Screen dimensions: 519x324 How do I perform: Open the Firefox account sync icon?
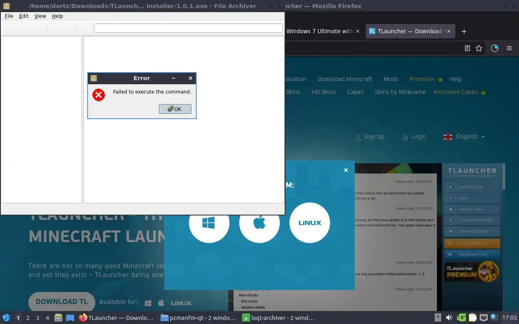[x=495, y=48]
